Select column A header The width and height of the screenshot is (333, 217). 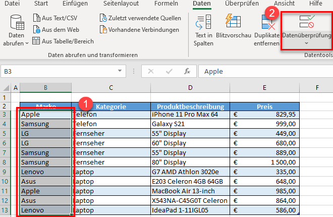point(16,88)
